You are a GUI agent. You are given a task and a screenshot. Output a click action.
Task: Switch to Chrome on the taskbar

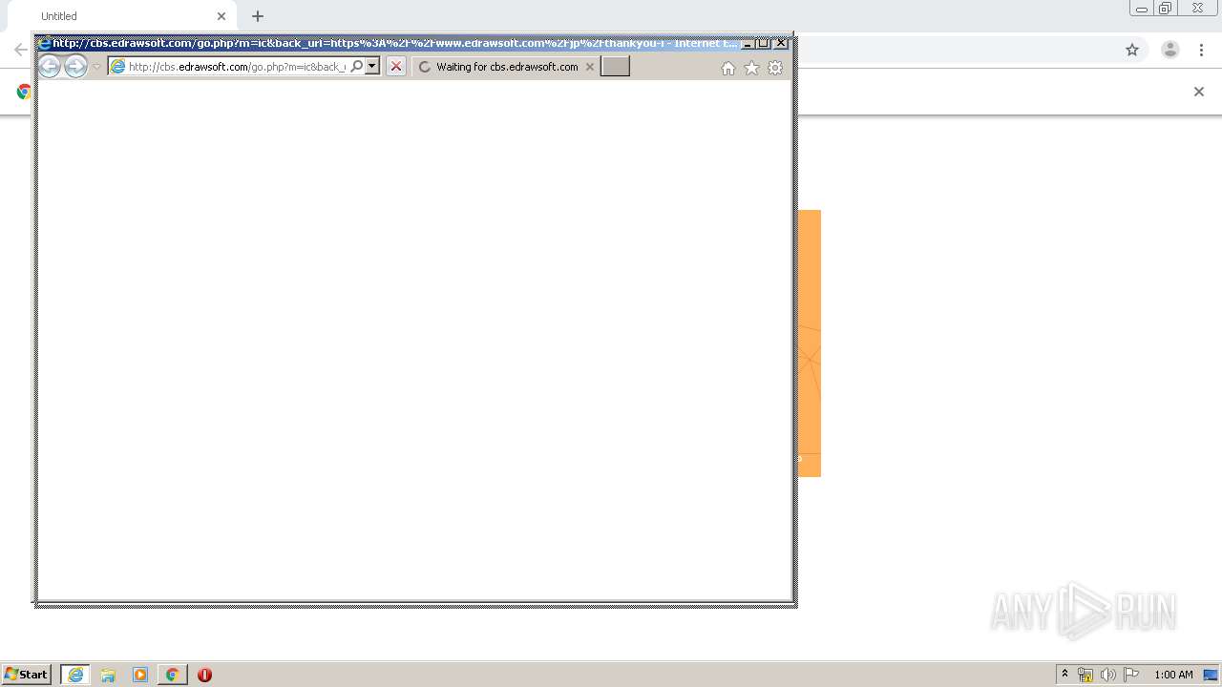click(x=172, y=675)
